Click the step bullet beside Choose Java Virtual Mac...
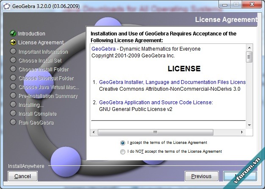 pos(13,86)
